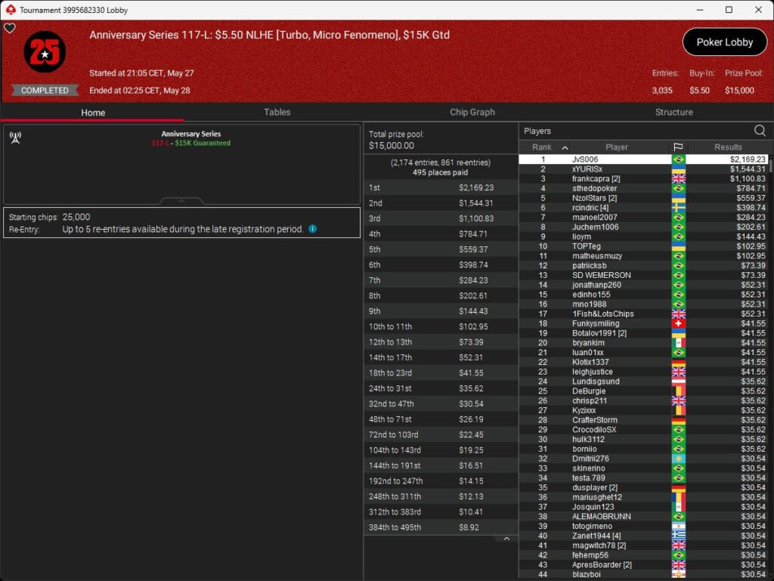
Task: Select player ApresBoarder [2] in list
Action: coord(644,564)
